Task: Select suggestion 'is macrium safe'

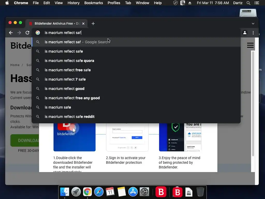Action: (x=136, y=107)
